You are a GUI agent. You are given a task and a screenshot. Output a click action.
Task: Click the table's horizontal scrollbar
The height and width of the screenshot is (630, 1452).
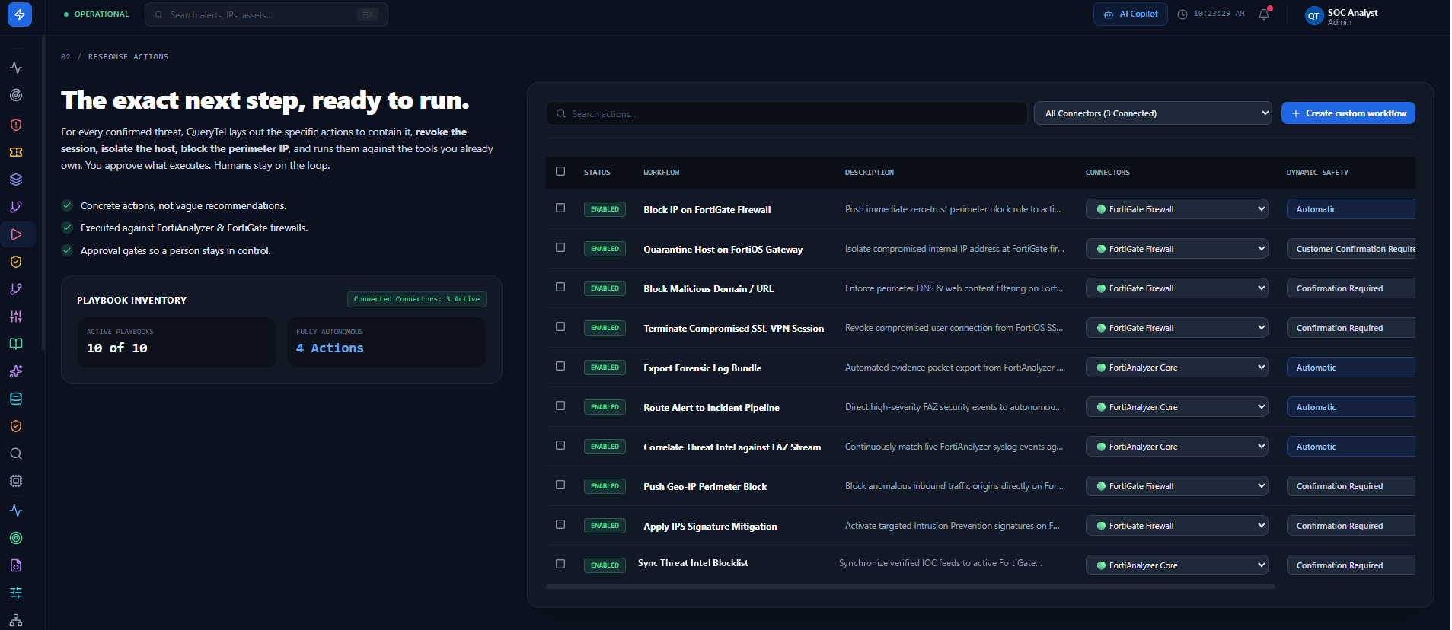click(x=911, y=587)
